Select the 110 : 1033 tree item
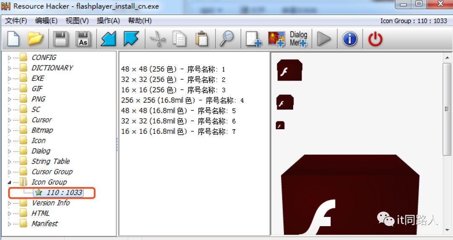Image resolution: width=453 pixels, height=240 pixels. point(59,193)
